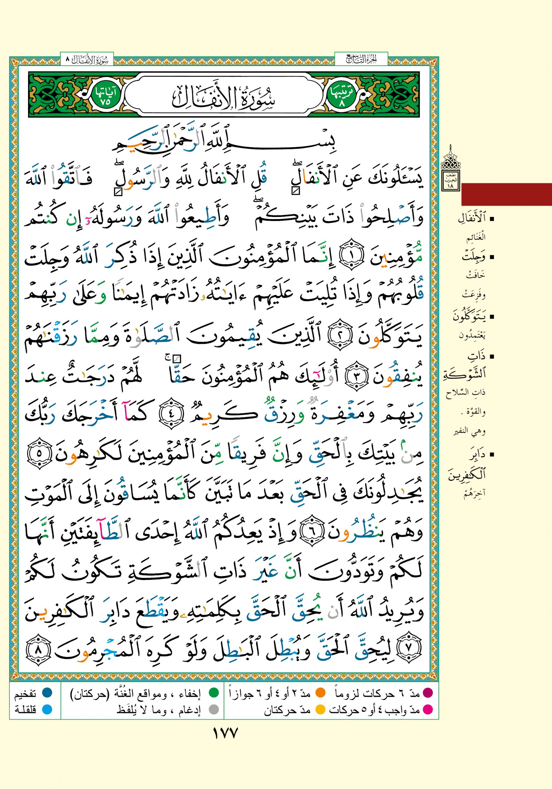The height and width of the screenshot is (789, 552).
Task: Click the red bookmark tab on right edge
Action: pos(506,194)
